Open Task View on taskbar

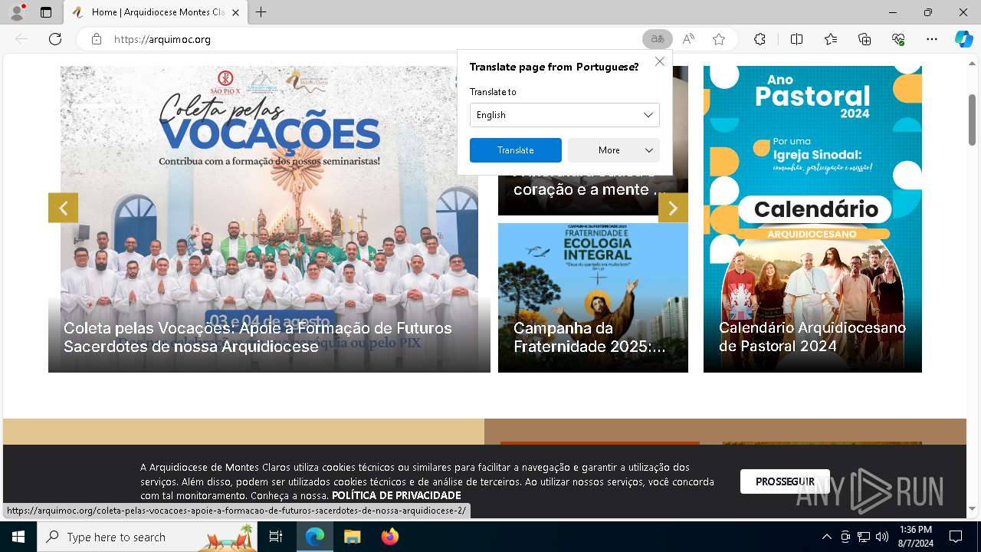(x=276, y=537)
